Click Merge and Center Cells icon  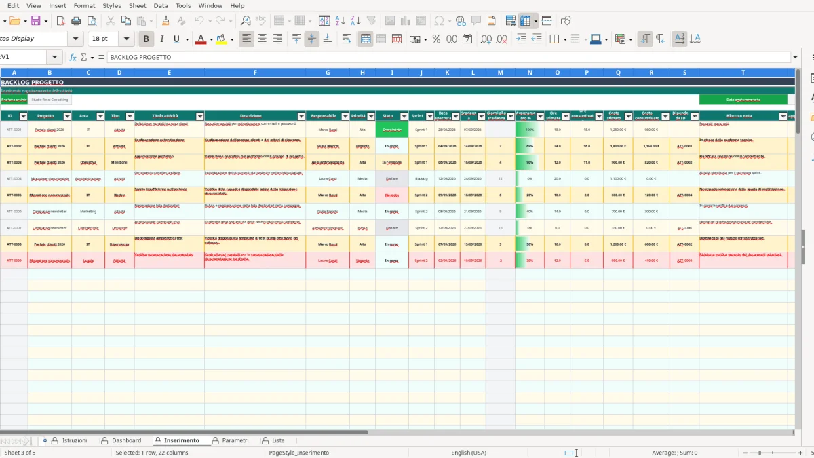point(366,39)
